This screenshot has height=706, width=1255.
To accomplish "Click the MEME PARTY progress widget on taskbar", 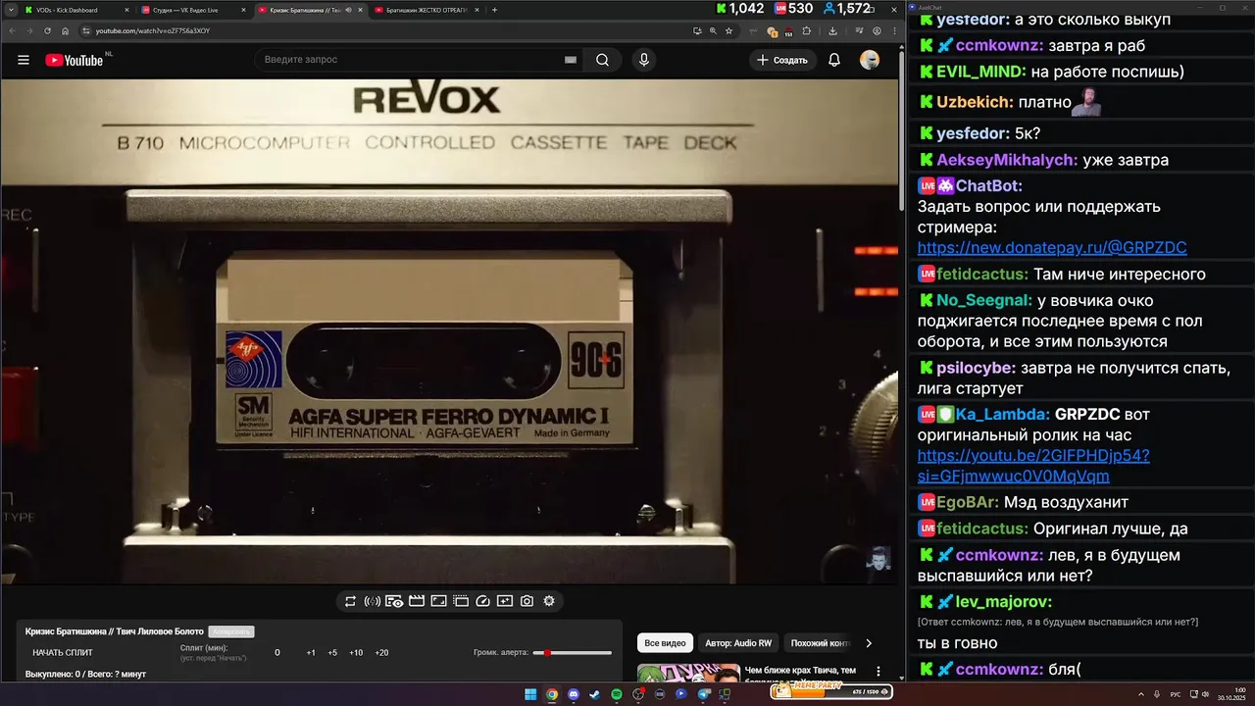I will pyautogui.click(x=831, y=691).
